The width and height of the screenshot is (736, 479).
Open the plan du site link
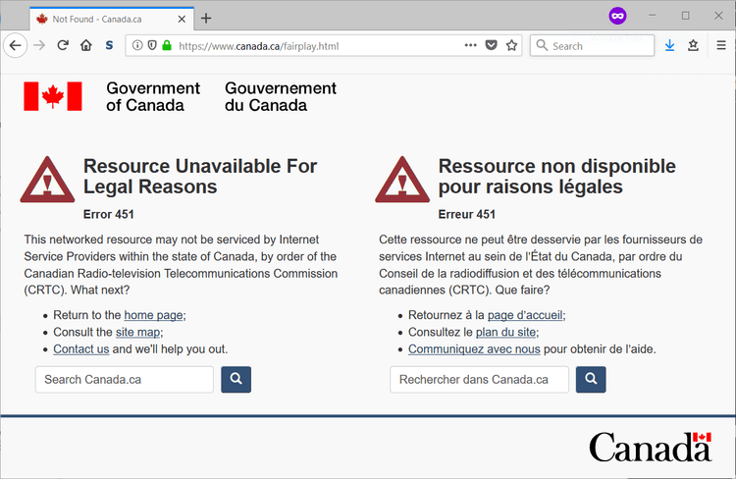[x=505, y=333]
